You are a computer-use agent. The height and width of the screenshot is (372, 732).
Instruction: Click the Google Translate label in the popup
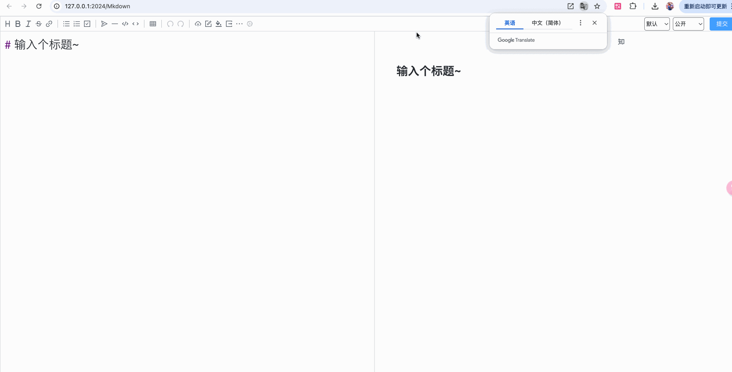(516, 40)
